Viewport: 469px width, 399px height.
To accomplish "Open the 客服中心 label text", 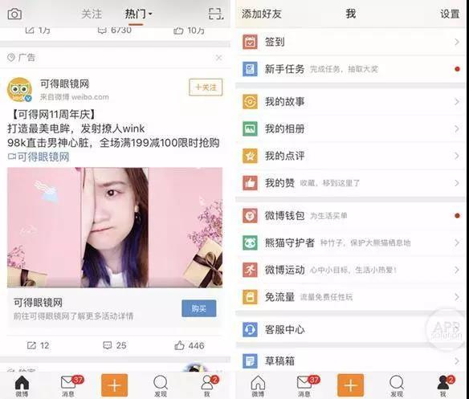I will tap(284, 330).
